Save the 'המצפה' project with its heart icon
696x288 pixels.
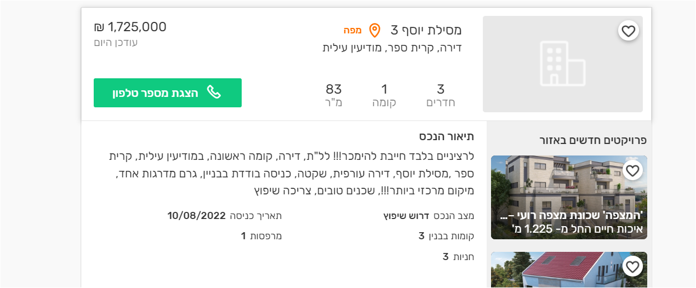pyautogui.click(x=632, y=171)
